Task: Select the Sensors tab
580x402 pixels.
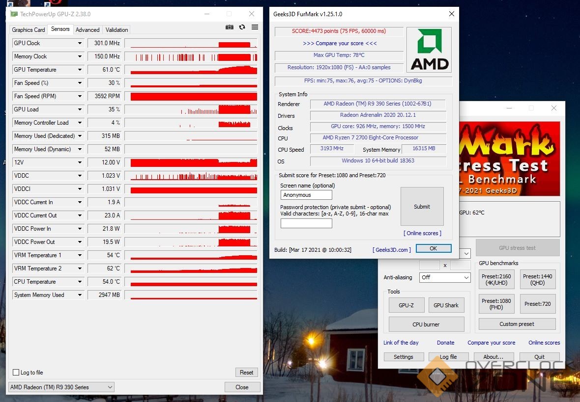Action: 60,29
